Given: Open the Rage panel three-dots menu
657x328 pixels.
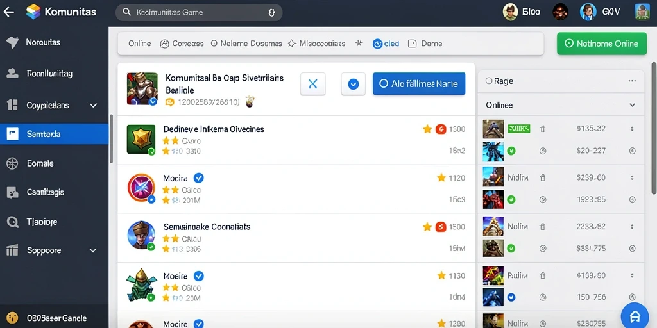Looking at the screenshot, I should (x=632, y=81).
